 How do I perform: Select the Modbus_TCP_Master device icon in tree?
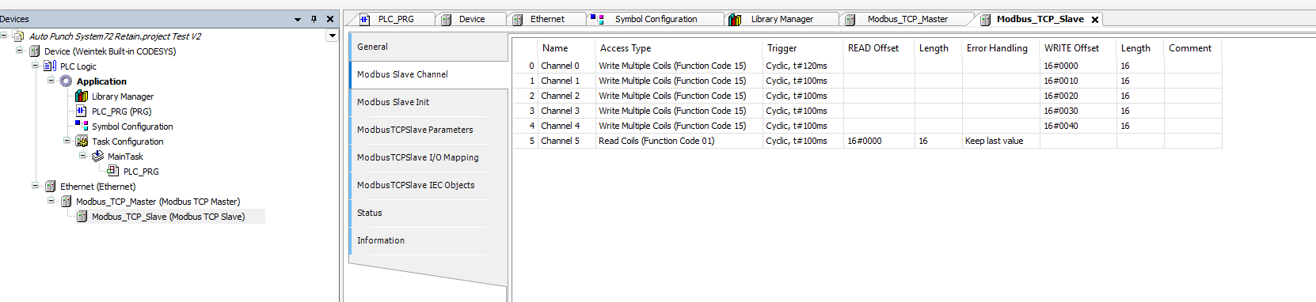[66, 202]
